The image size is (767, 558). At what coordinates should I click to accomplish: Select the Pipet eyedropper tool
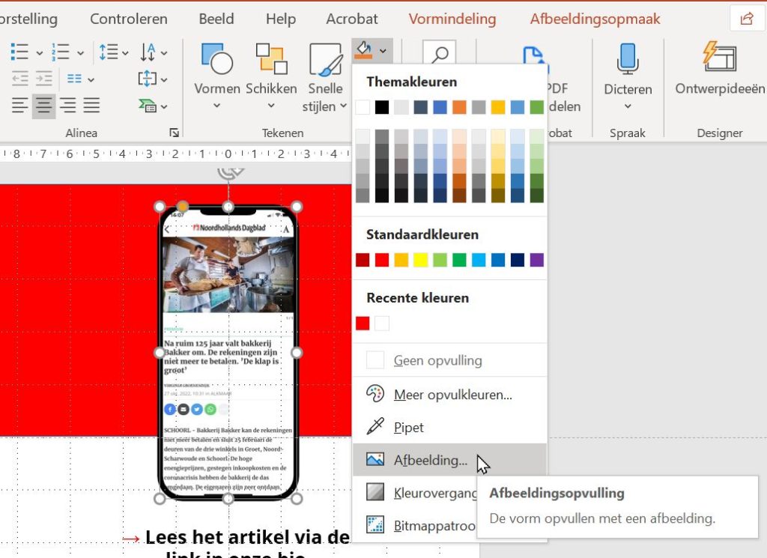point(409,428)
